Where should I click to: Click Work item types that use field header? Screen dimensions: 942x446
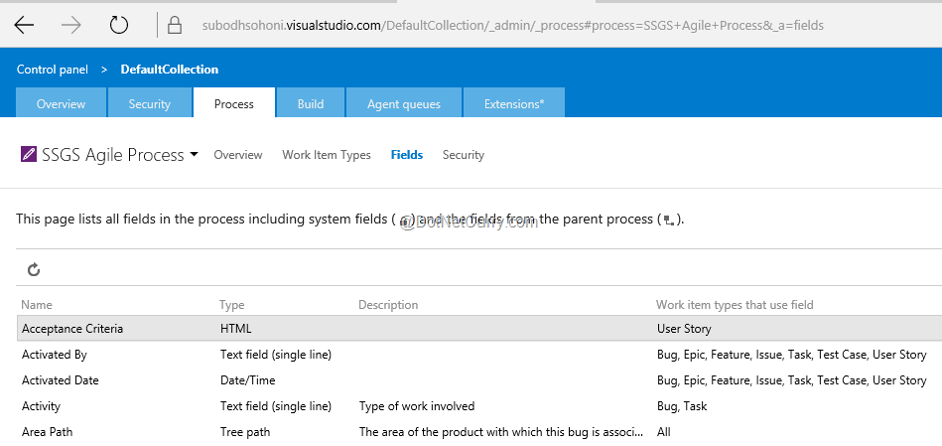(x=735, y=305)
